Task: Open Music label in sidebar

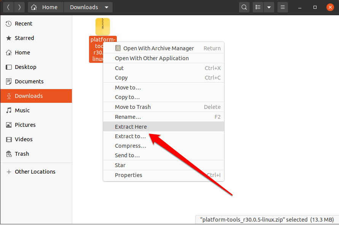Action: tap(22, 110)
